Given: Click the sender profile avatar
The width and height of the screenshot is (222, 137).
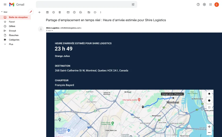Looking at the screenshot, I should (x=41, y=29).
